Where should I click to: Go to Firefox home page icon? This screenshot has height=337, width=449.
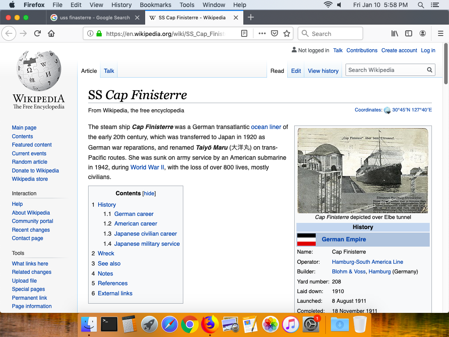(51, 34)
